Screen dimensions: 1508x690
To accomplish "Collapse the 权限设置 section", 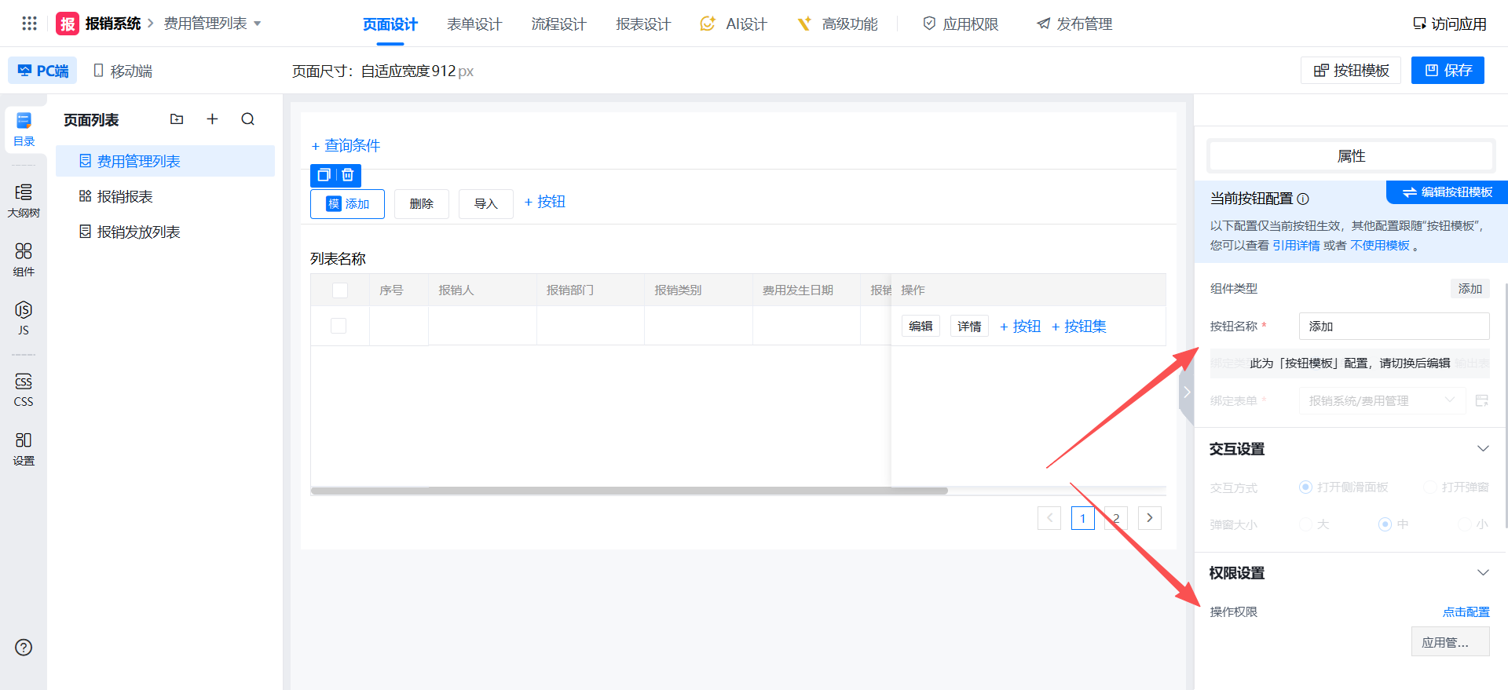I will click(x=1483, y=573).
